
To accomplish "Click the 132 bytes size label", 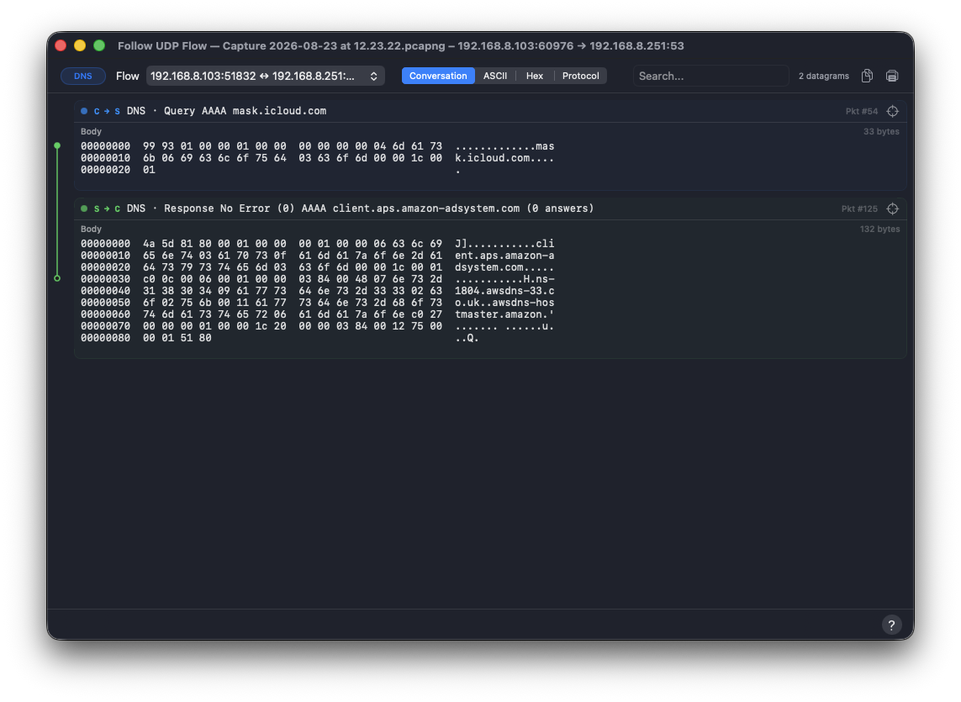I will (879, 229).
